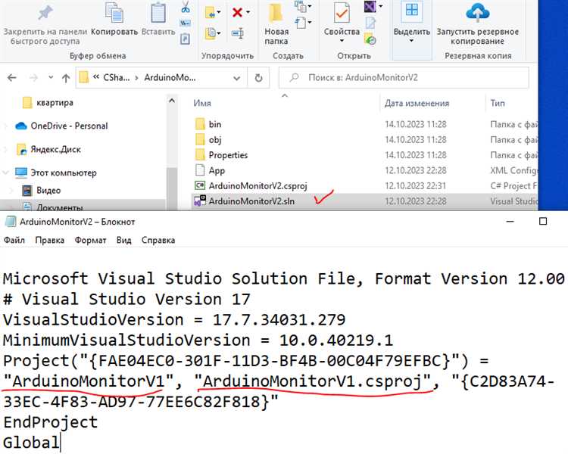Collapse the Этот компьютер tree node

click(5, 173)
